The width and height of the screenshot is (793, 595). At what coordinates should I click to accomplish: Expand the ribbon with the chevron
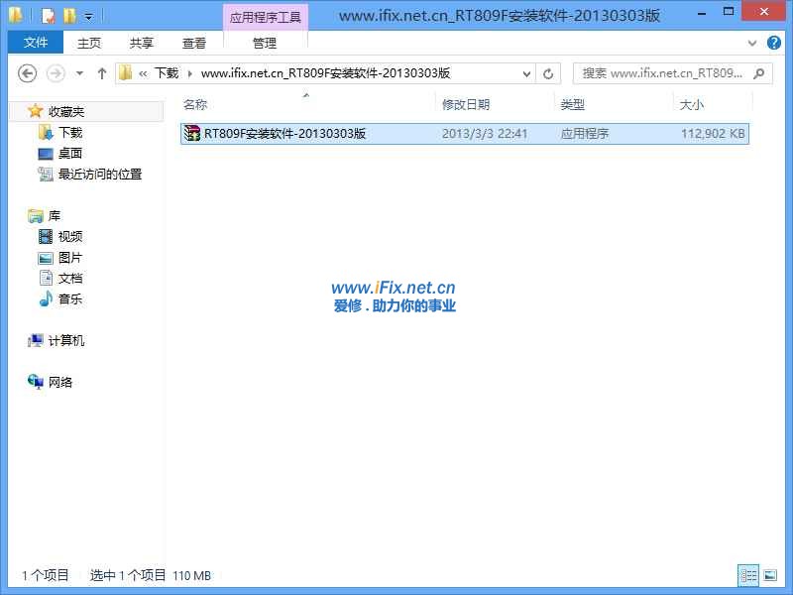(x=754, y=43)
